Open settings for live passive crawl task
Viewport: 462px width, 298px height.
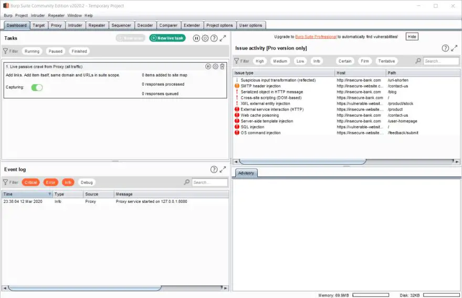(x=215, y=67)
